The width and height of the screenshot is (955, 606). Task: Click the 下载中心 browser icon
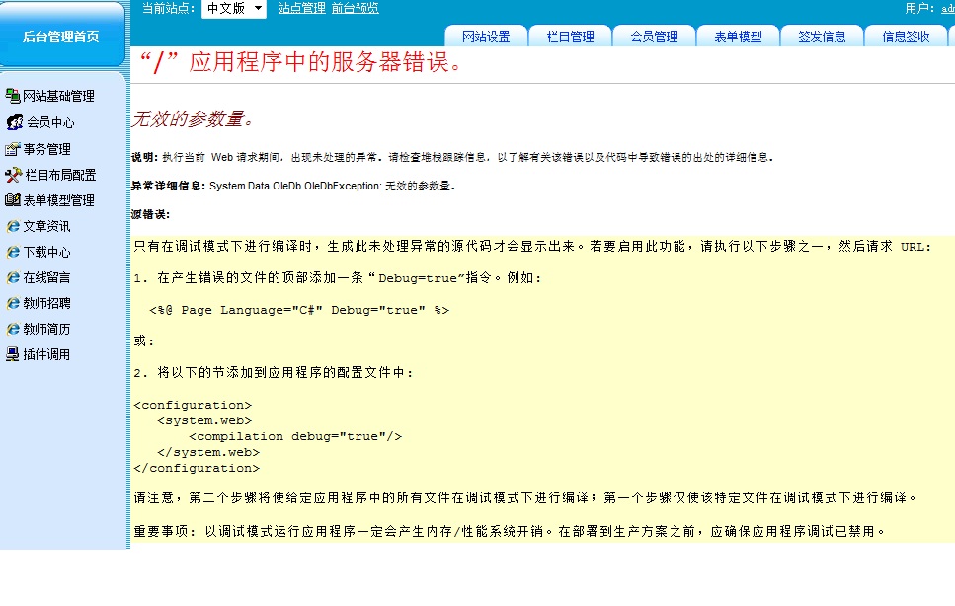click(13, 252)
